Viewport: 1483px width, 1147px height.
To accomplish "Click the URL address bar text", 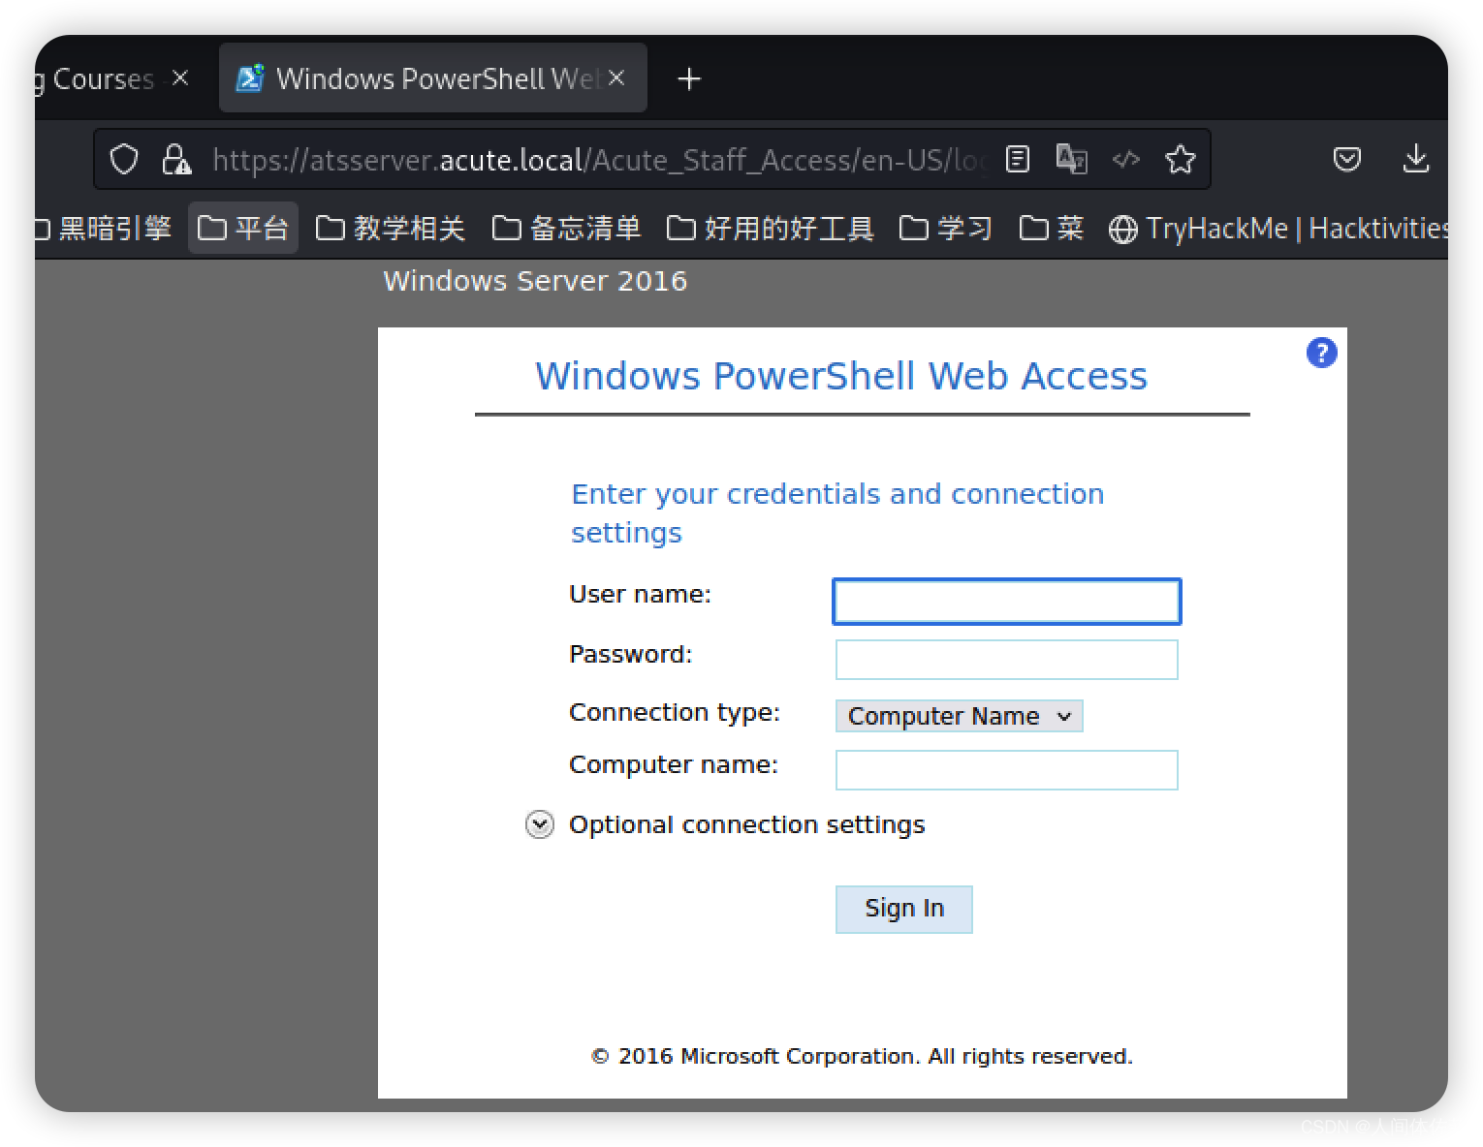I will click(x=599, y=159).
